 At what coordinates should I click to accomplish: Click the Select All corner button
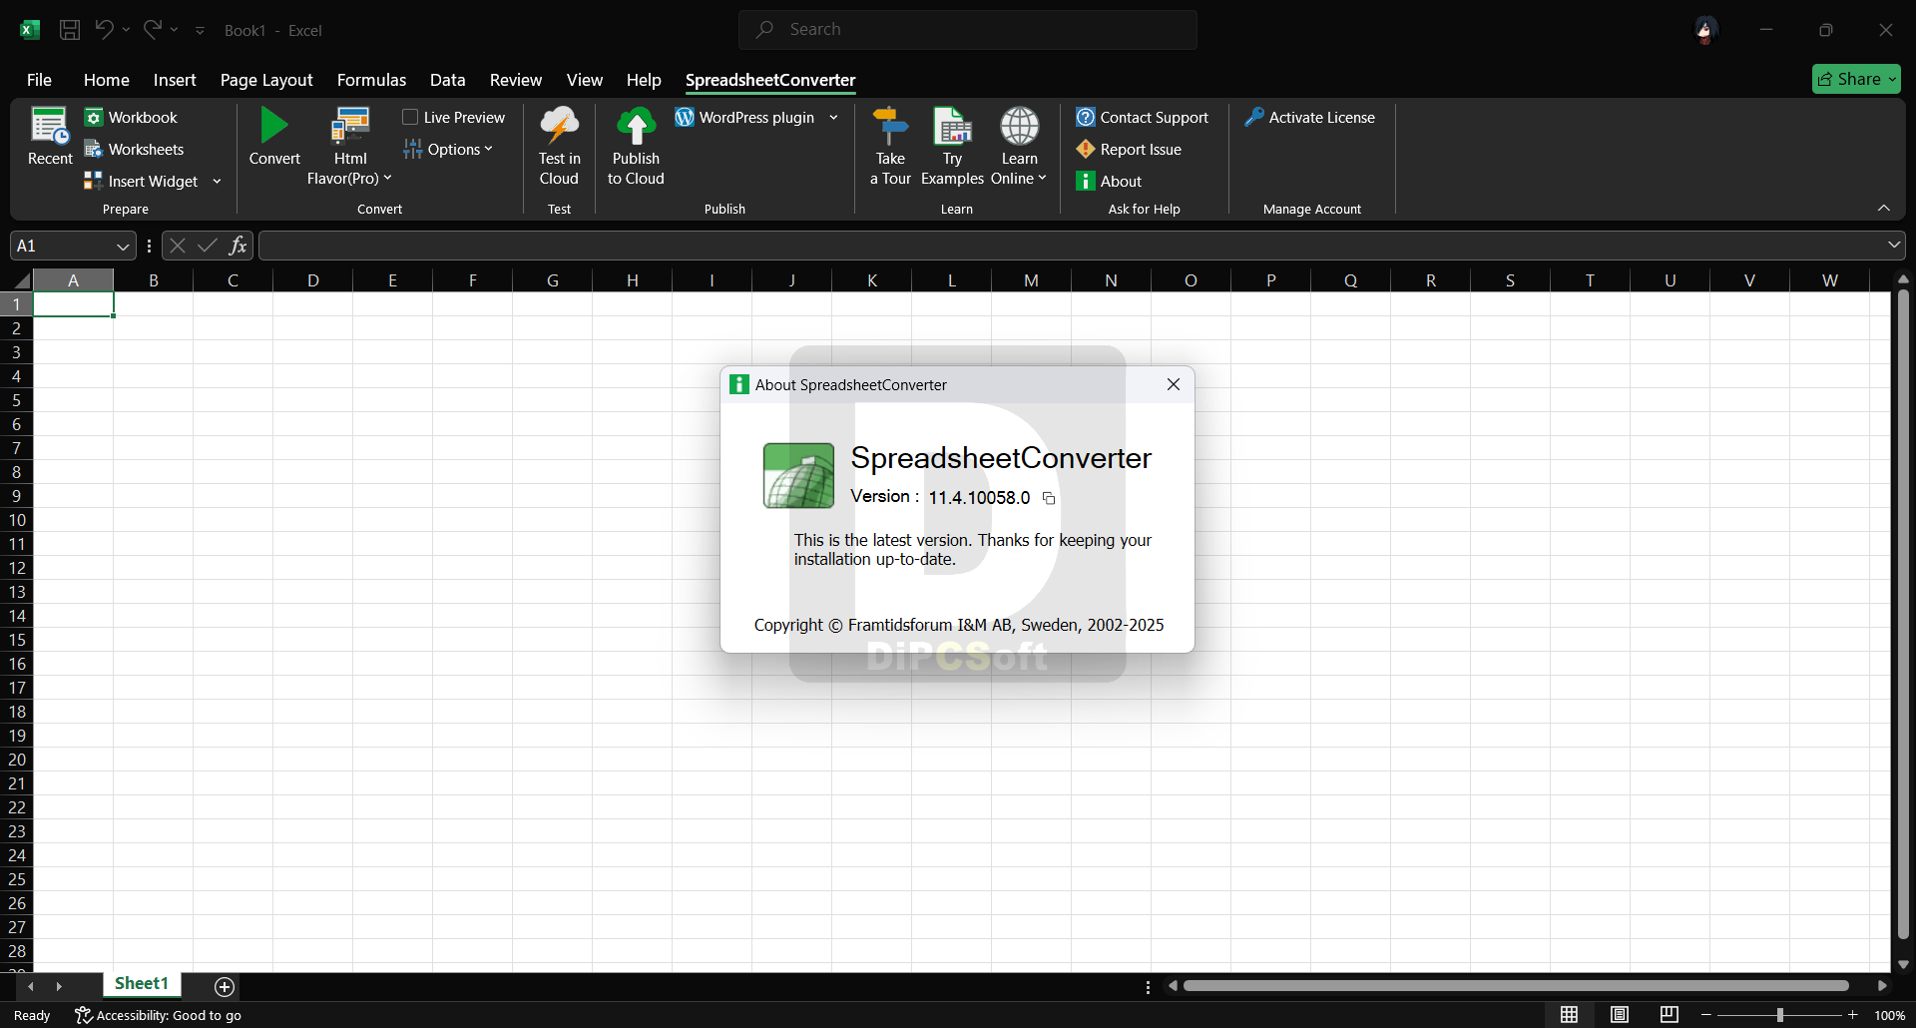(x=20, y=280)
